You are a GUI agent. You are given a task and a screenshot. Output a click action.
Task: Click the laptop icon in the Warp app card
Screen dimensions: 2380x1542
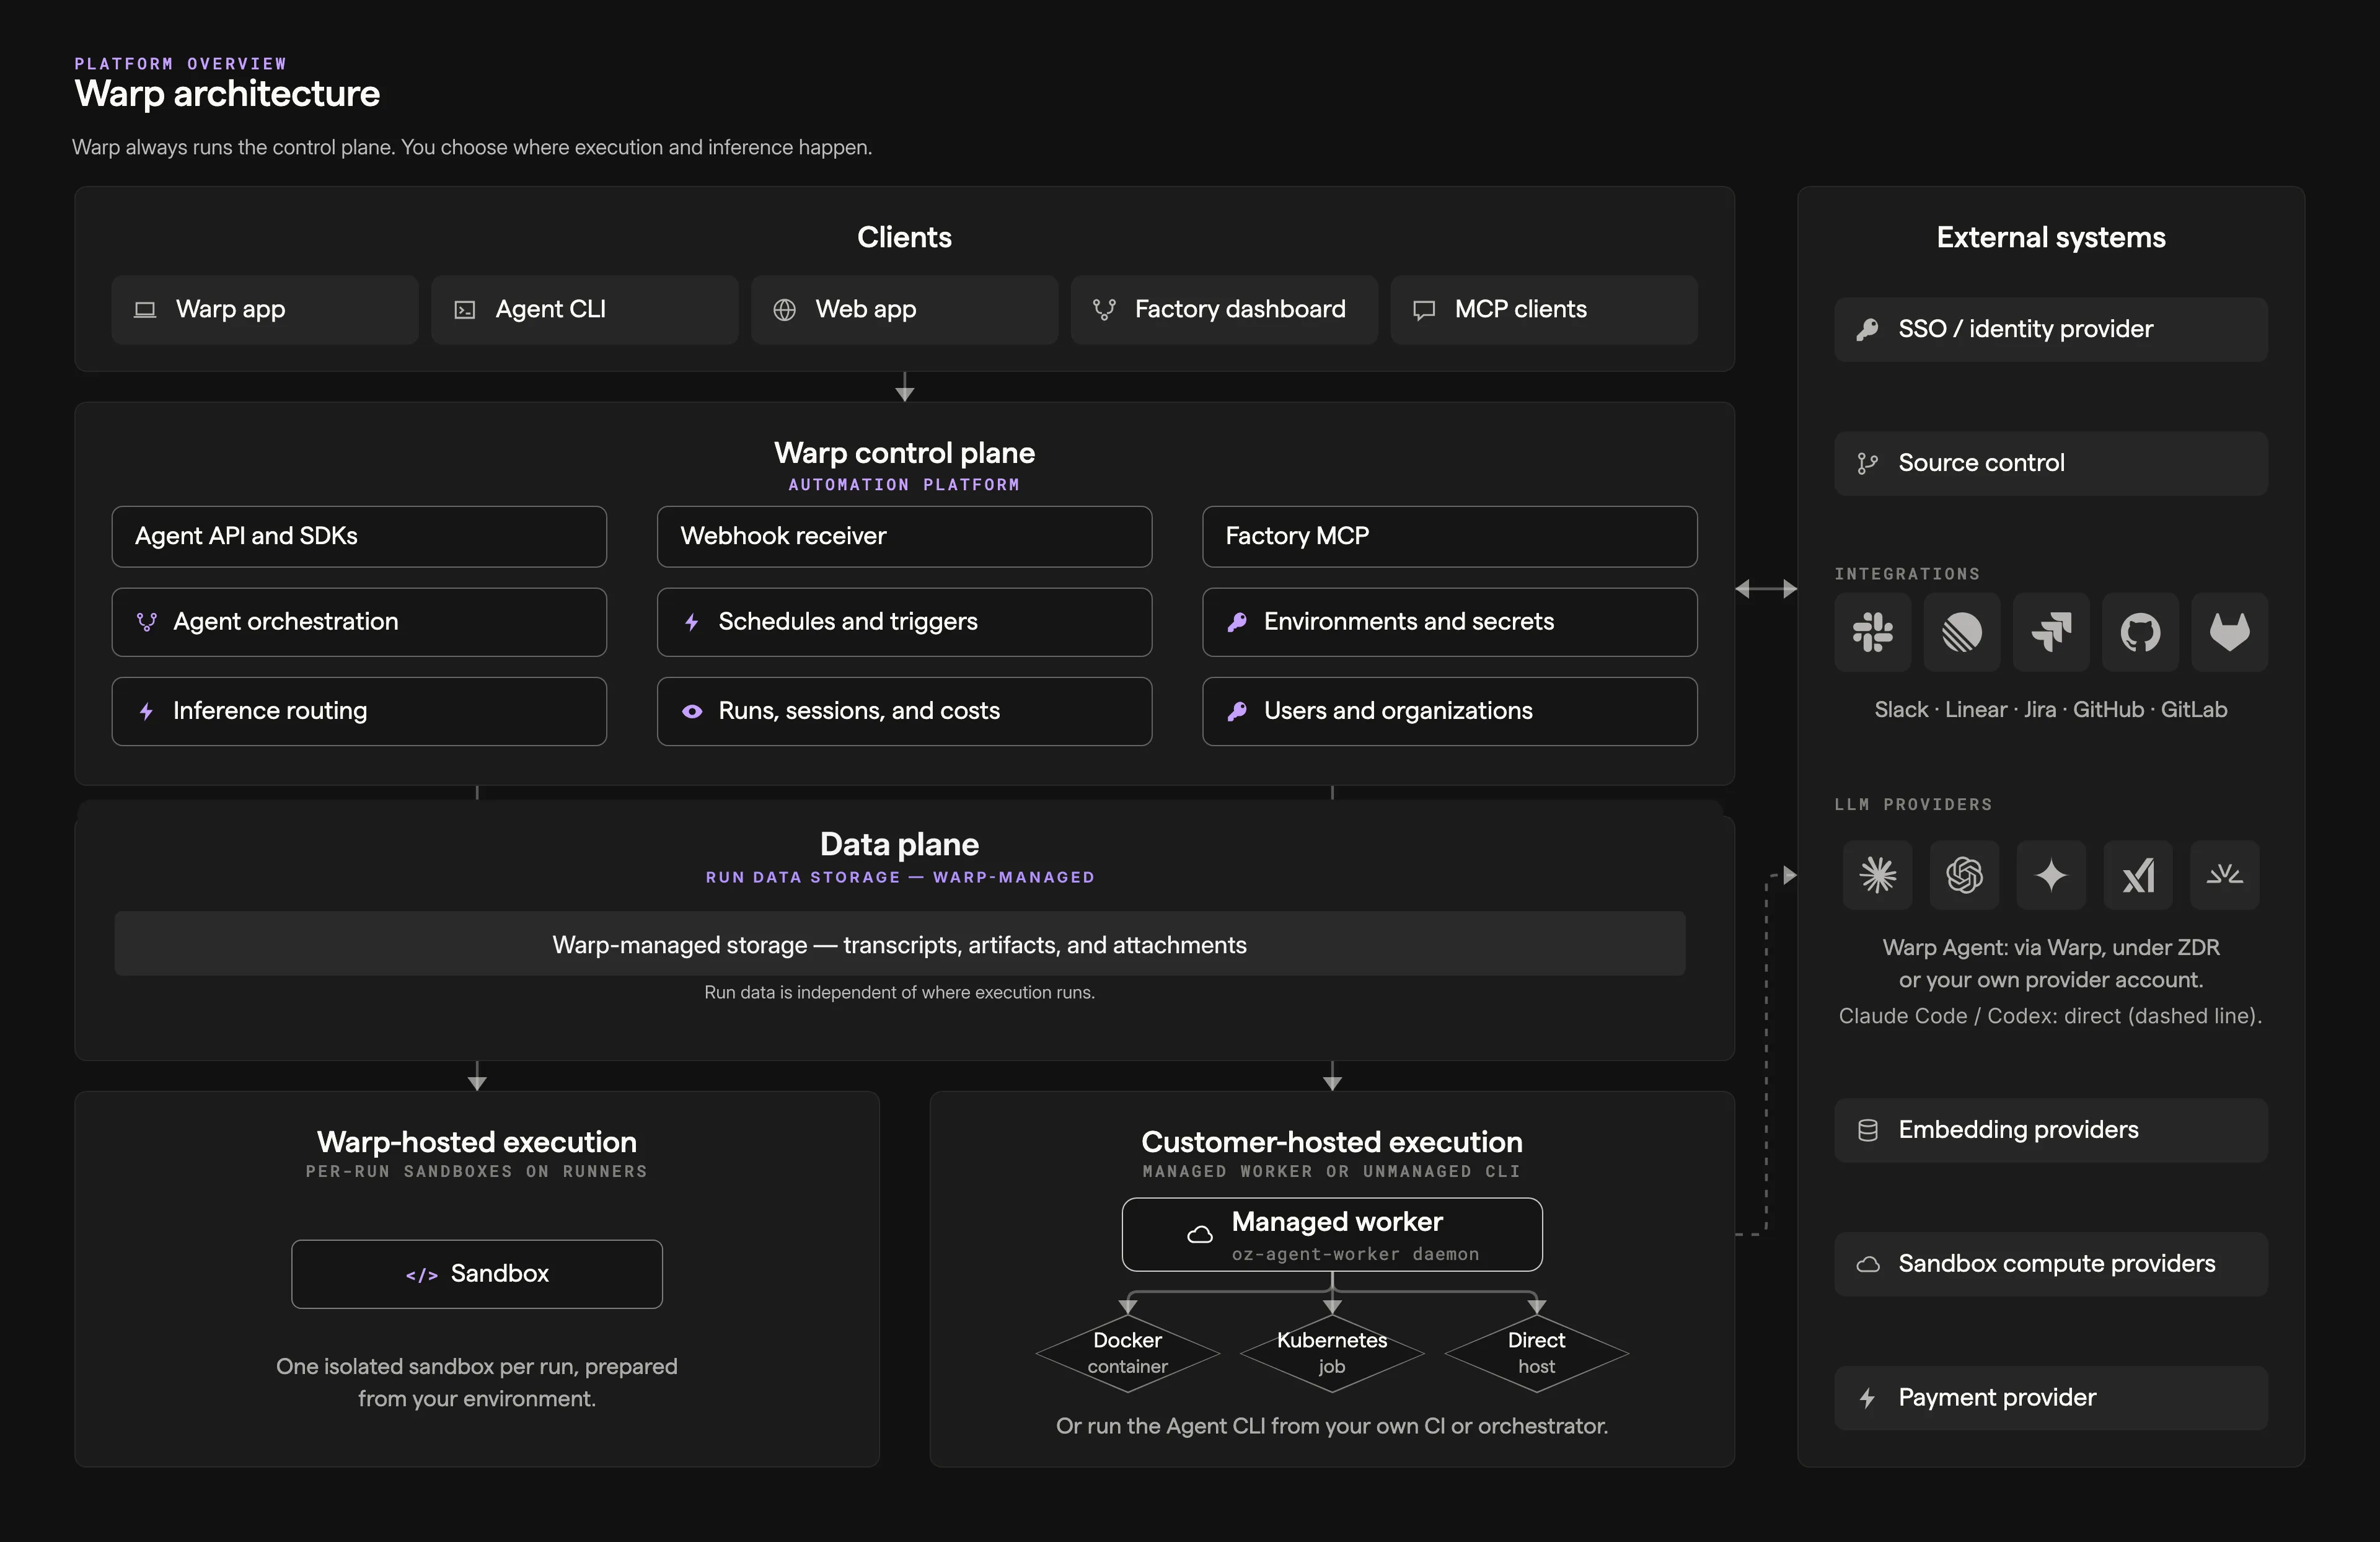point(145,310)
